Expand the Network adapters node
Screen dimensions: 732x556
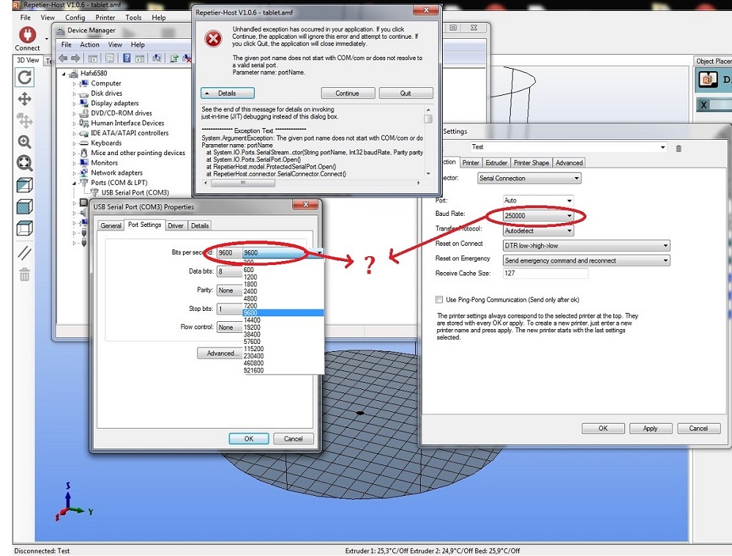[x=74, y=173]
